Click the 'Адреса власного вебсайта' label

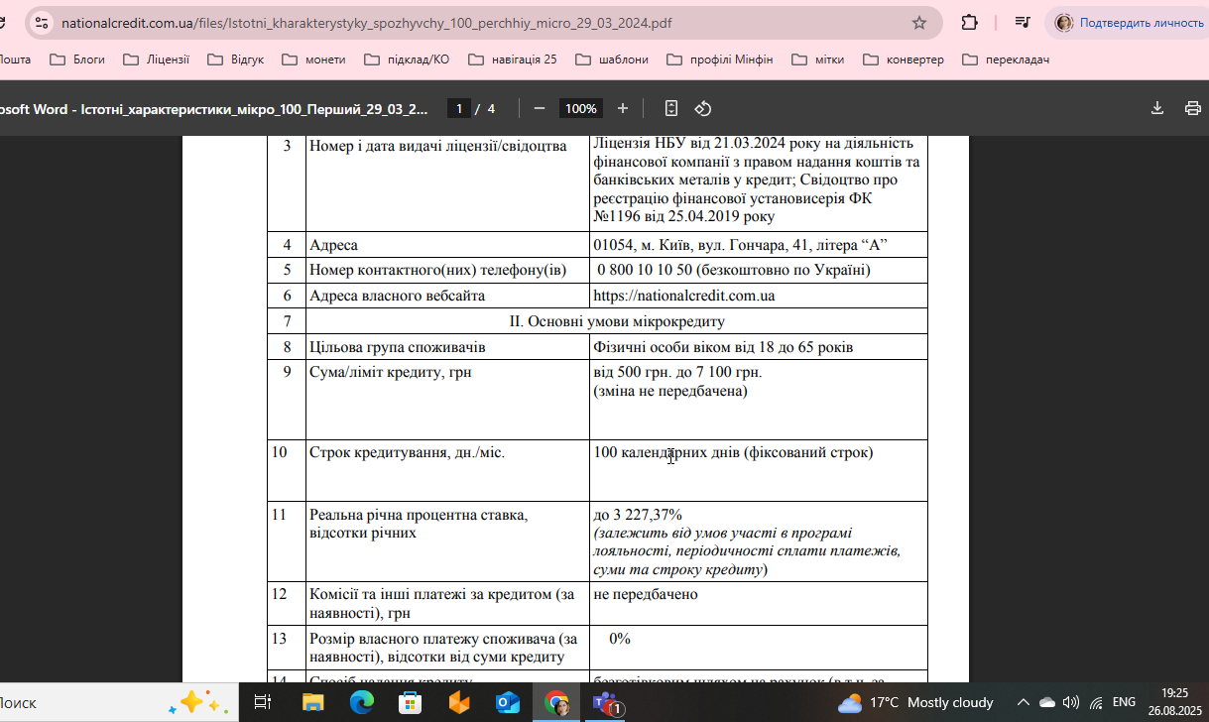pos(397,296)
